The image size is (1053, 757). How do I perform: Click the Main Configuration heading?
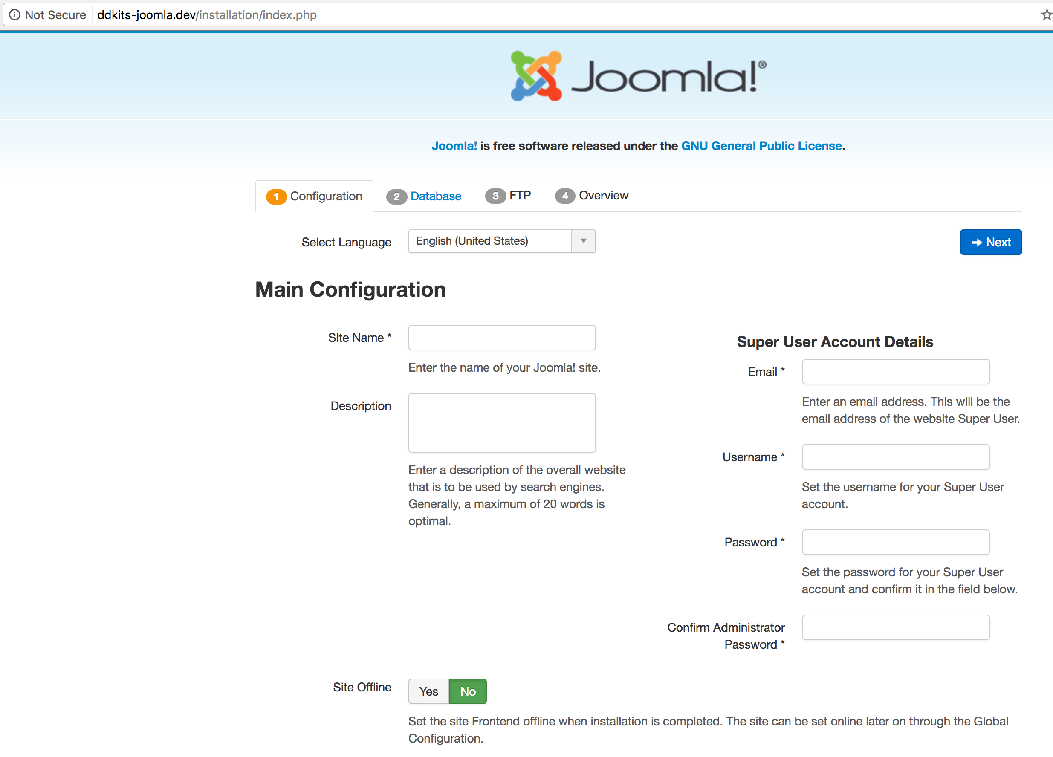click(350, 289)
